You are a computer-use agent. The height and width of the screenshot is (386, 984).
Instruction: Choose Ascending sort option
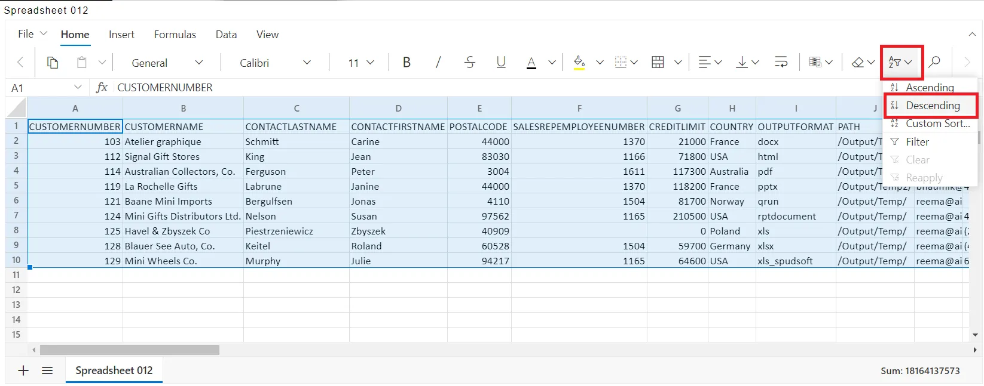930,88
